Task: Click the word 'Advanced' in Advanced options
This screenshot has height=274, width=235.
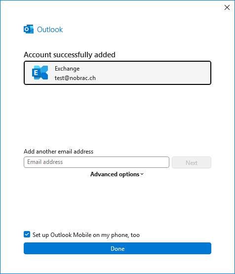Action: pyautogui.click(x=104, y=174)
